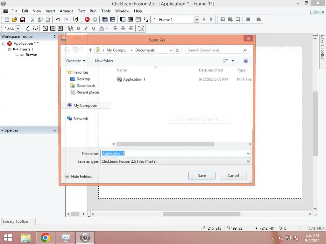Click the Underline formatting icon
326x244 pixels.
(x=94, y=28)
